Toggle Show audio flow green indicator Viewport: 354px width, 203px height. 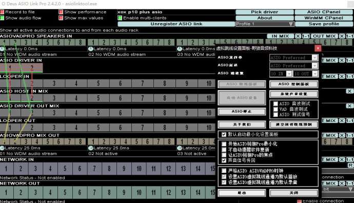[x=2, y=18]
